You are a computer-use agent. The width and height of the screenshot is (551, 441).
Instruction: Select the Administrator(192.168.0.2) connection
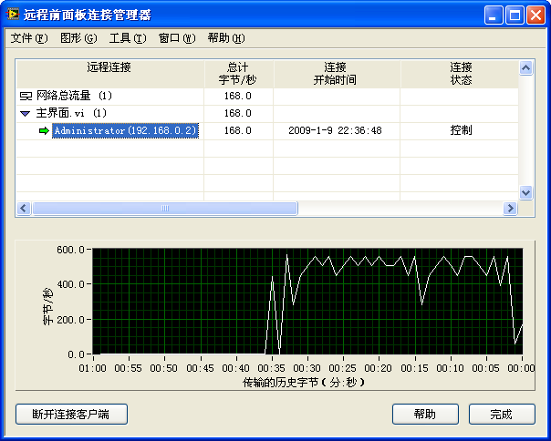click(x=125, y=131)
